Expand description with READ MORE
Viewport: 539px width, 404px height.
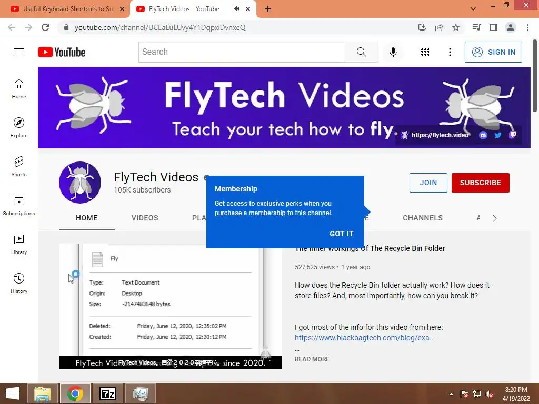pos(312,359)
